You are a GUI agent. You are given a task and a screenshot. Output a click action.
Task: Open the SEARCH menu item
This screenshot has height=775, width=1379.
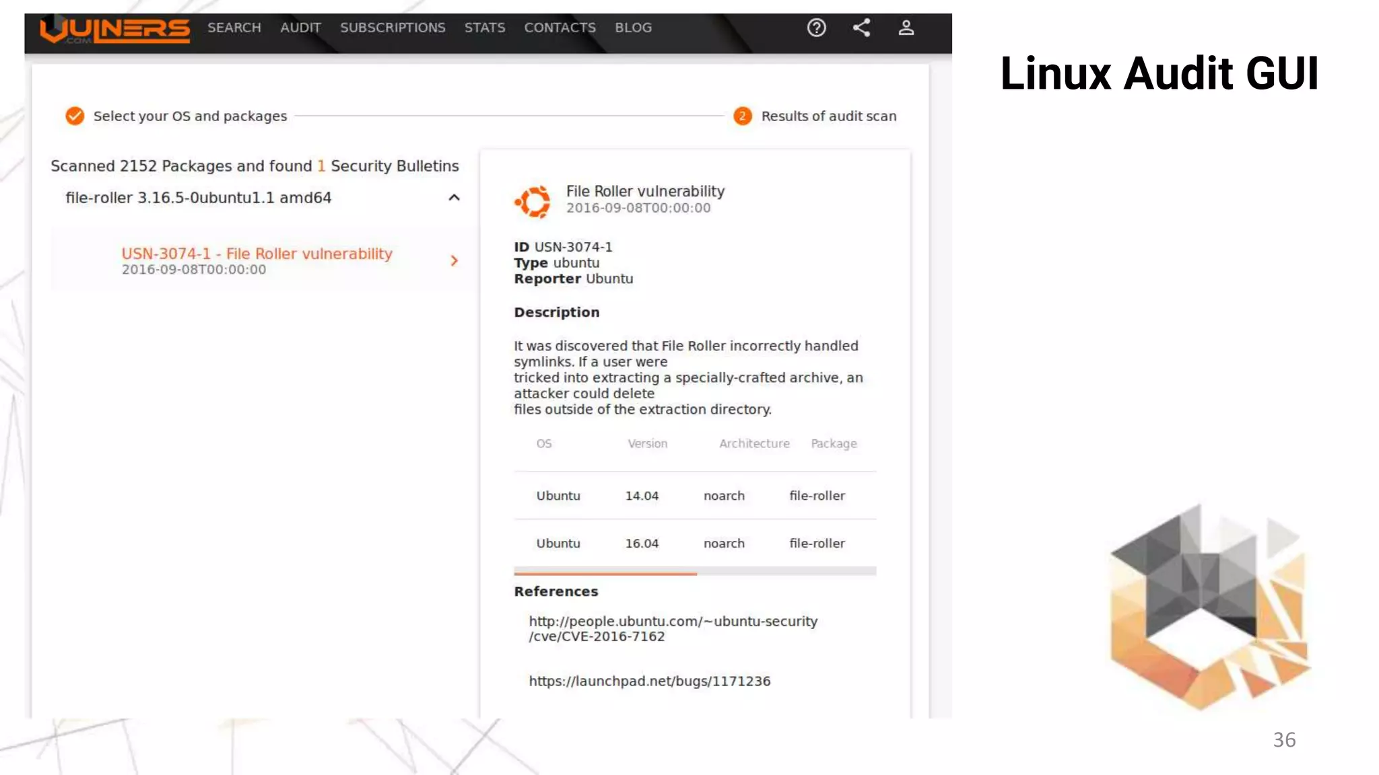click(234, 28)
